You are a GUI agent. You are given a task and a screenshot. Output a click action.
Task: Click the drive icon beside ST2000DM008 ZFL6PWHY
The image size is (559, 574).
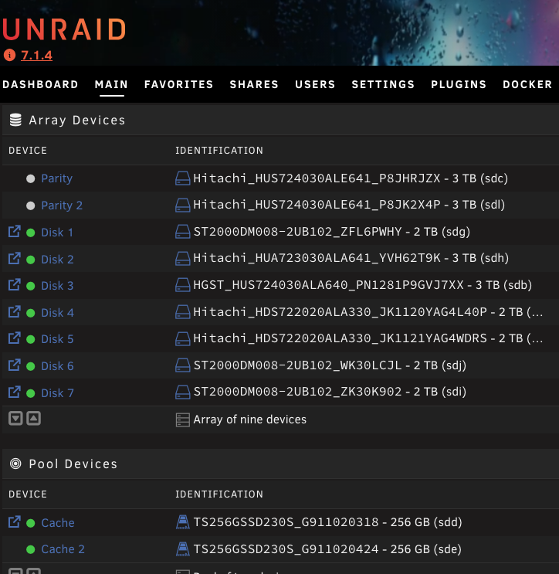(x=182, y=232)
